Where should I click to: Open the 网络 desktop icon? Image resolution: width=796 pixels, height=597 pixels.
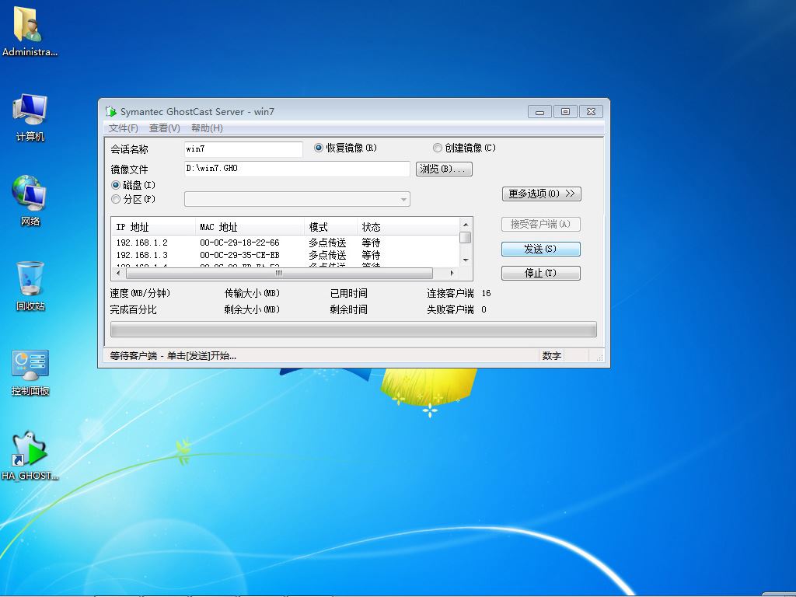tap(30, 200)
